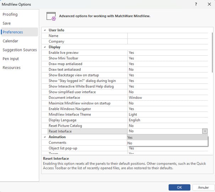
Task: Collapse the Display section
Action: pos(45,47)
